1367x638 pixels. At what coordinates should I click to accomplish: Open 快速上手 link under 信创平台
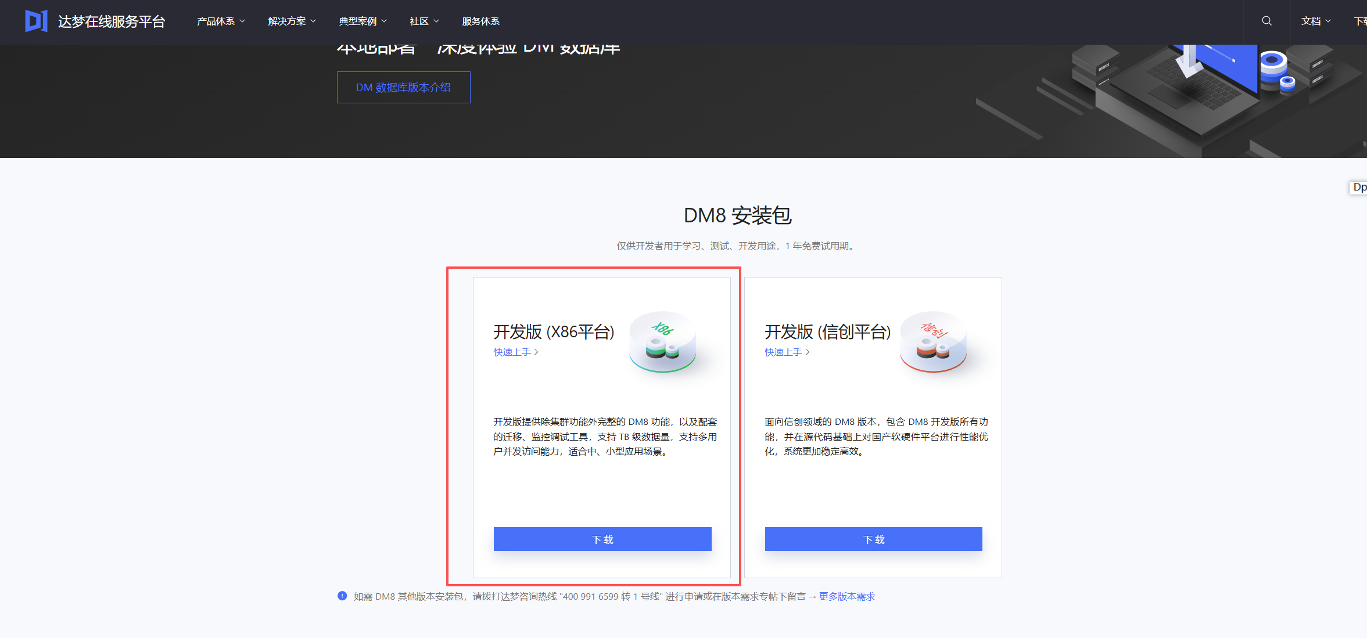[x=787, y=352]
